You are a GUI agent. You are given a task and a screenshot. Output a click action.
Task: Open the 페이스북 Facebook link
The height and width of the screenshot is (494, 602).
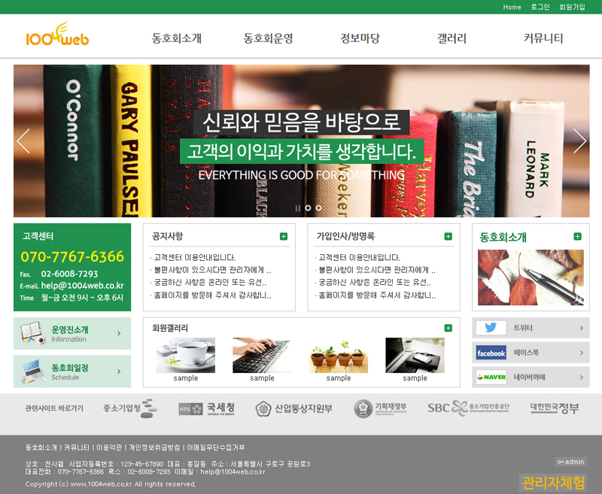pos(531,352)
